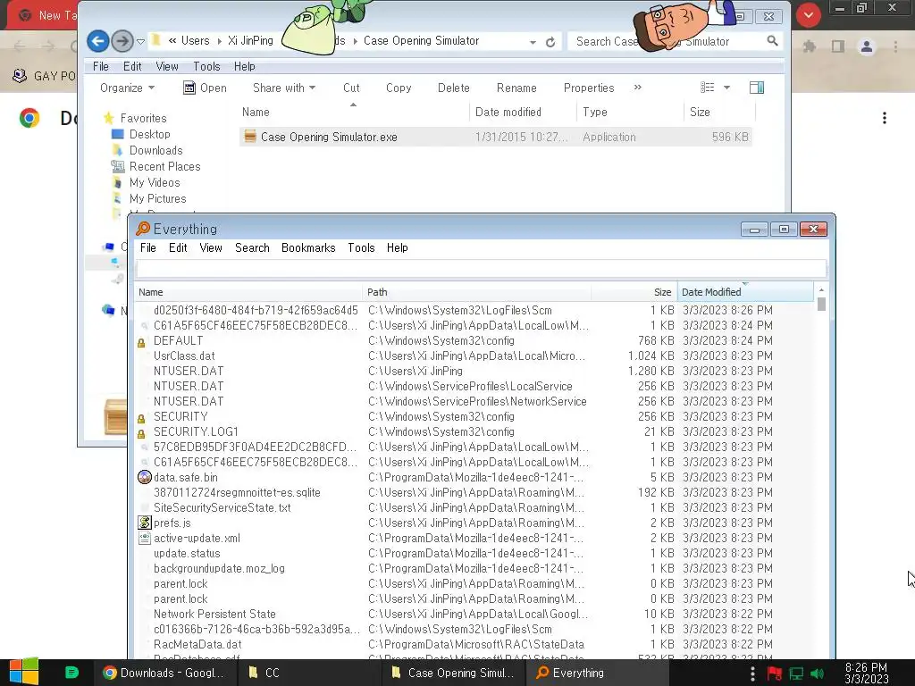Go forward in Explorer window
This screenshot has height=686, width=915.
(122, 41)
